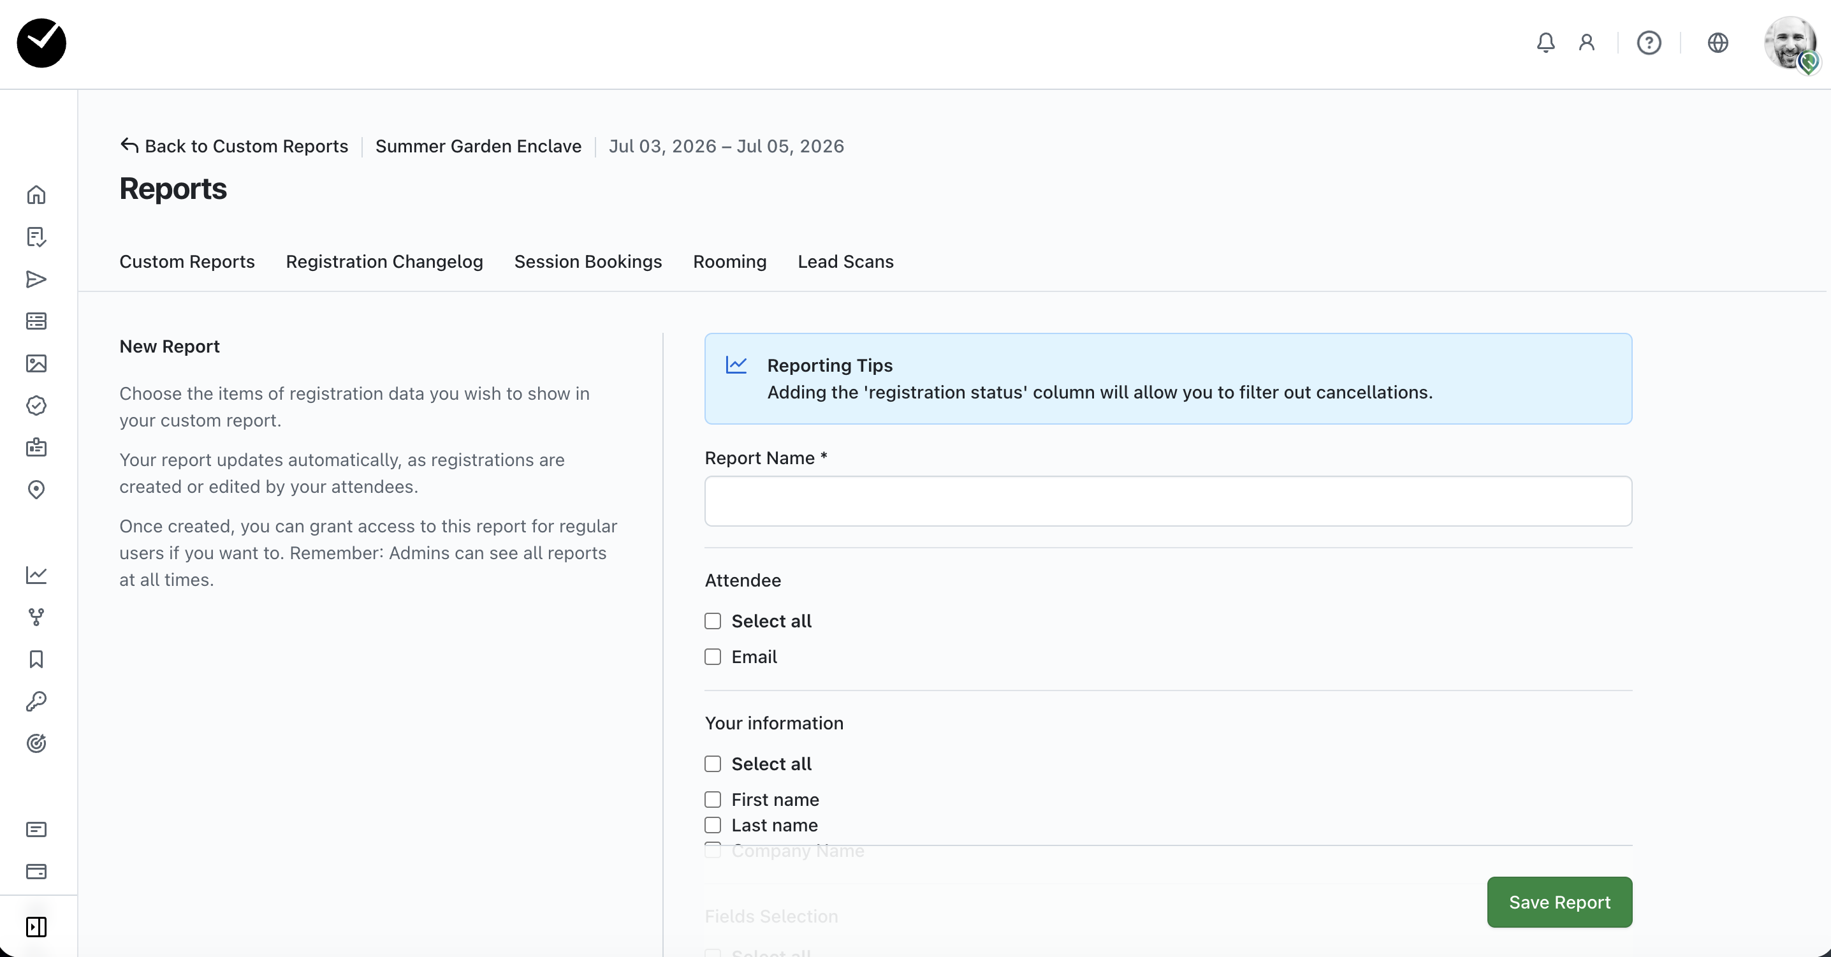1831x957 pixels.
Task: Click the bookmark sidebar icon
Action: 36,659
